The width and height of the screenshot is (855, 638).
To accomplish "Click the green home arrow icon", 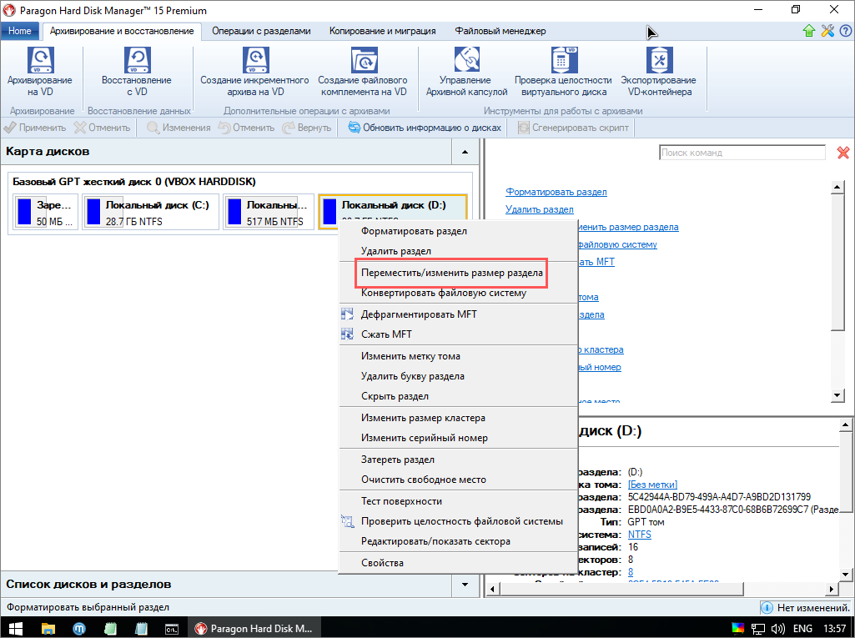I will (x=809, y=31).
